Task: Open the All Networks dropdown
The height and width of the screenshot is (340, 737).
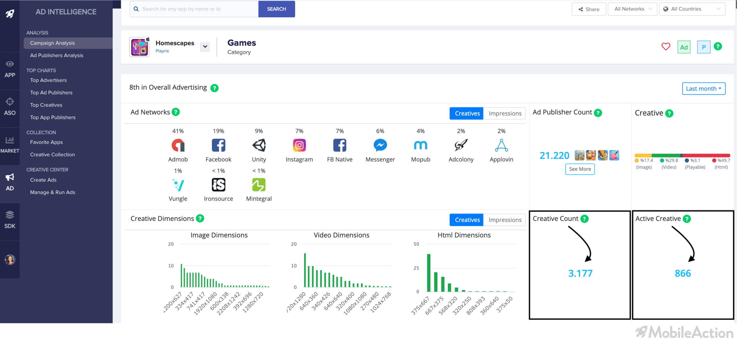Action: click(x=632, y=9)
